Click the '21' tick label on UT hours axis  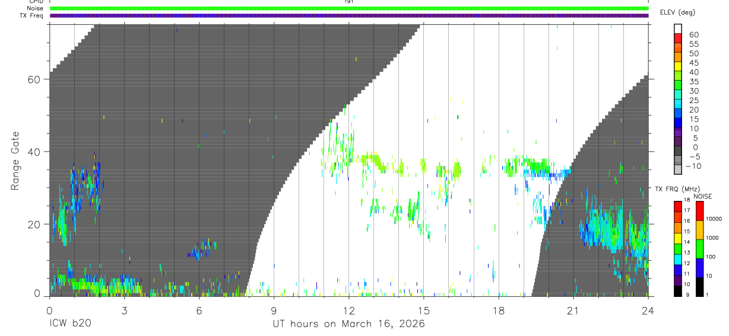pyautogui.click(x=573, y=311)
